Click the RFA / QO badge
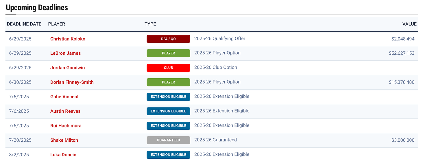The height and width of the screenshot is (161, 421). [168, 39]
